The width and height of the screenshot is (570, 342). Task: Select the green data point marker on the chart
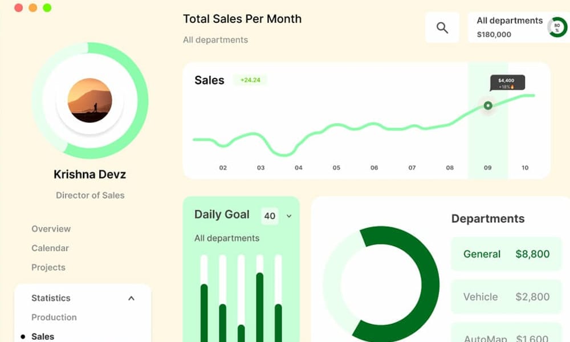click(x=487, y=105)
